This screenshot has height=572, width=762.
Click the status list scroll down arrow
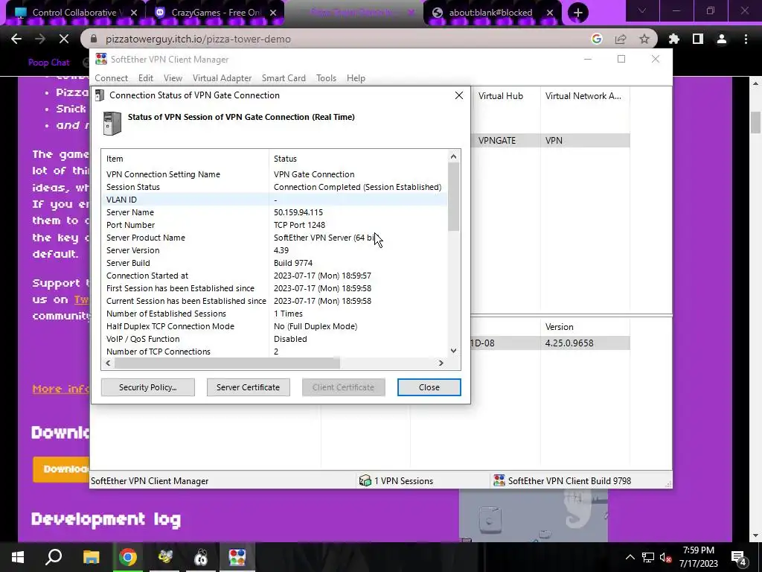[x=453, y=351]
